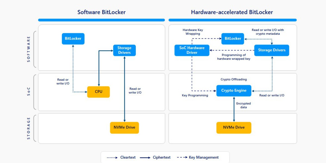Click the Hardware Key Wrapping label
The width and height of the screenshot is (326, 163).
click(193, 32)
